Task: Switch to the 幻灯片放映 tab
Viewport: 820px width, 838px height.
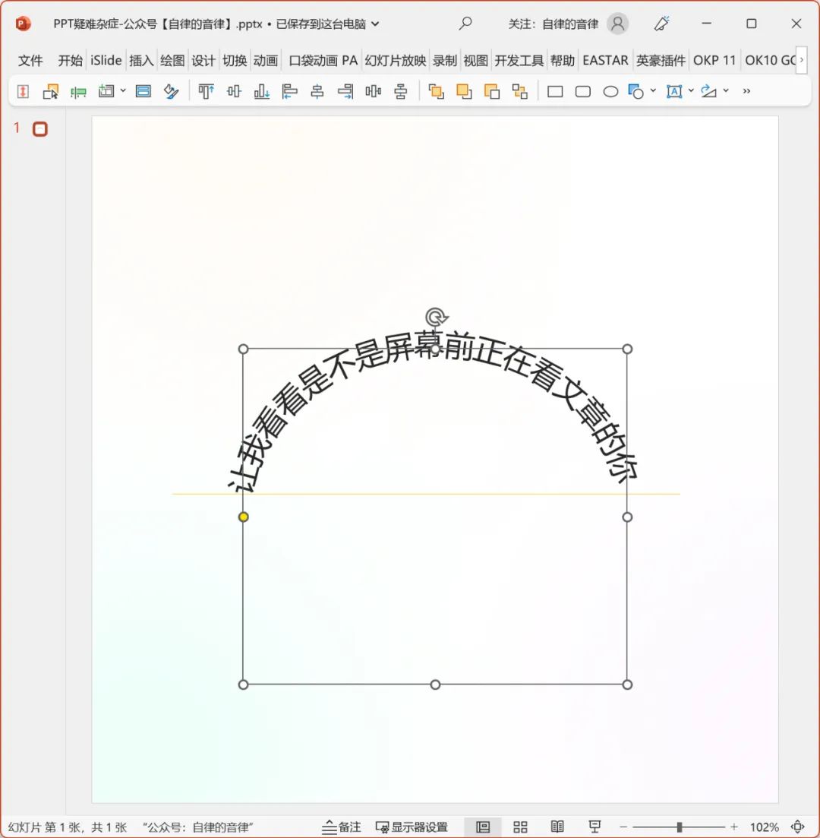Action: click(396, 60)
